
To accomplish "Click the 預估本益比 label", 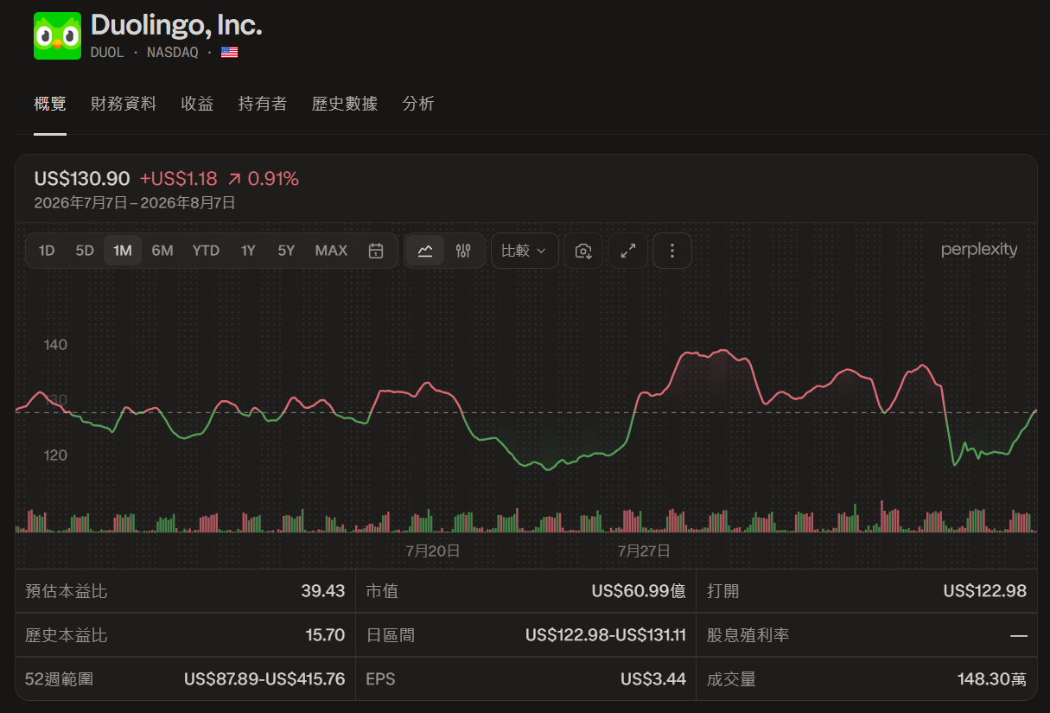I will click(x=67, y=591).
